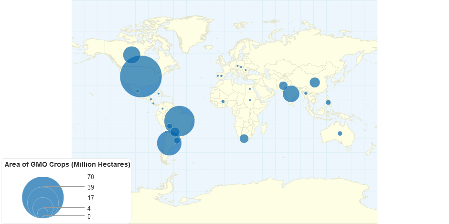Select the small Burkina Faso dot

point(223,101)
